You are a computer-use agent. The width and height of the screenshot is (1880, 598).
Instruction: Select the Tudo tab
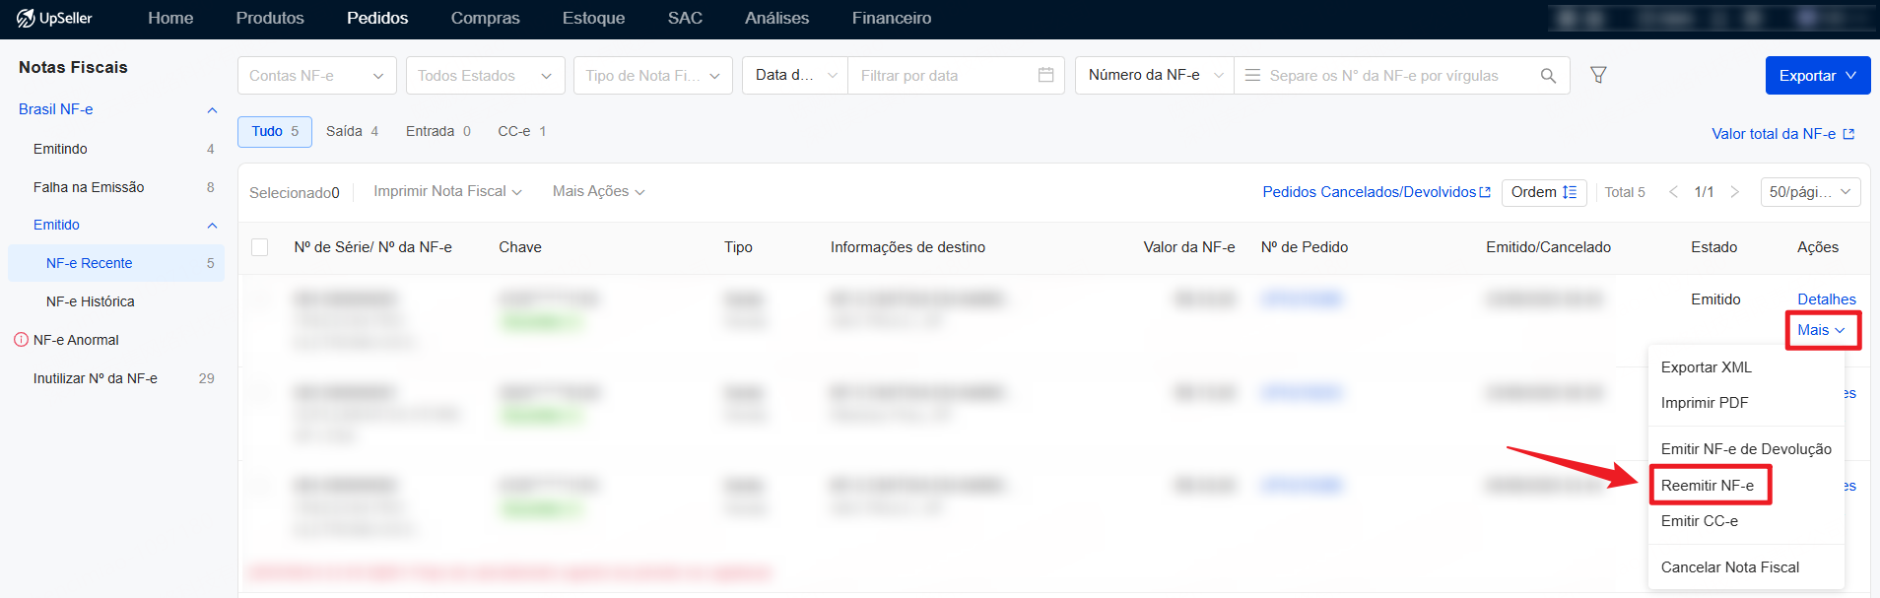click(x=275, y=132)
